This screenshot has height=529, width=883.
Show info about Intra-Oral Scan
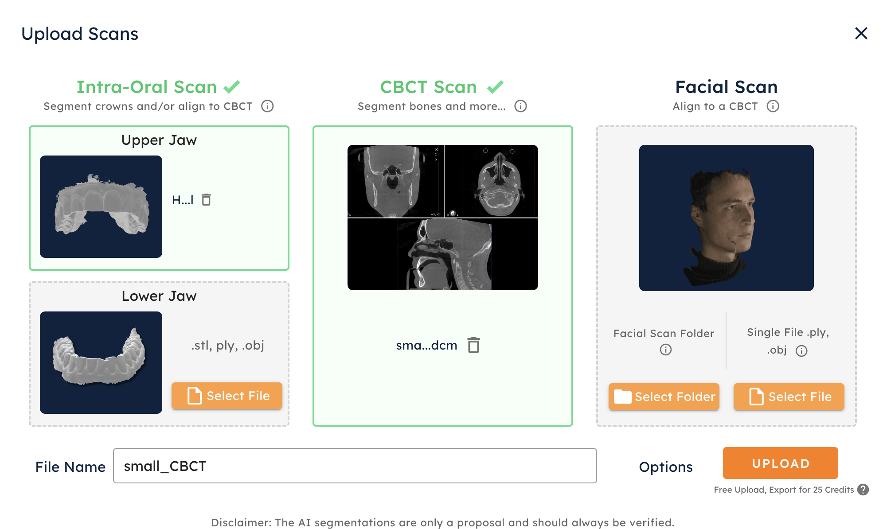(x=267, y=106)
